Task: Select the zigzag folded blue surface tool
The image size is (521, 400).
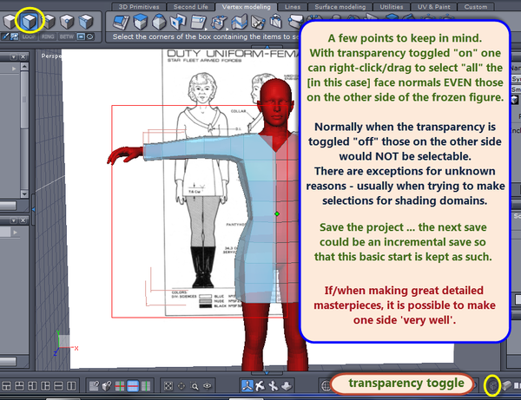Action: point(240,22)
